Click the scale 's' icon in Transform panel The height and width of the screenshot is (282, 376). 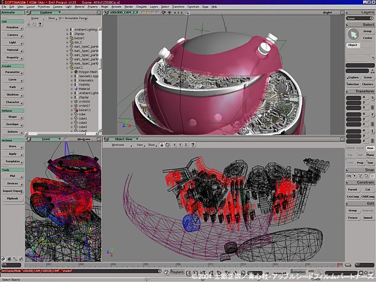pos(372,98)
